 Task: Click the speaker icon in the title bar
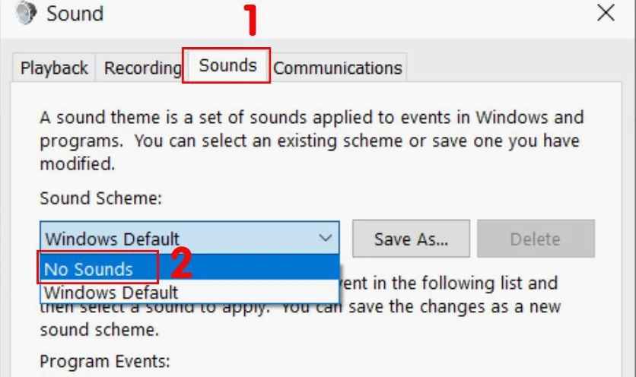(x=25, y=13)
